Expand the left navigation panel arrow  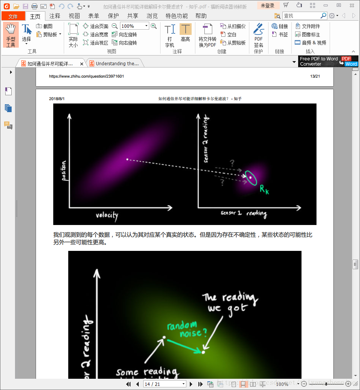(11, 72)
